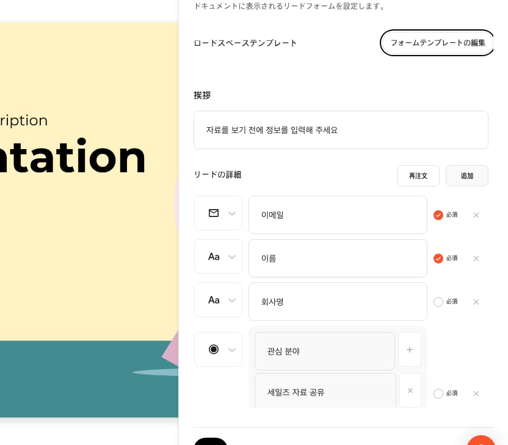This screenshot has height=445, width=508.
Task: Uncheck 必須 for the 이름 field
Action: pyautogui.click(x=438, y=259)
